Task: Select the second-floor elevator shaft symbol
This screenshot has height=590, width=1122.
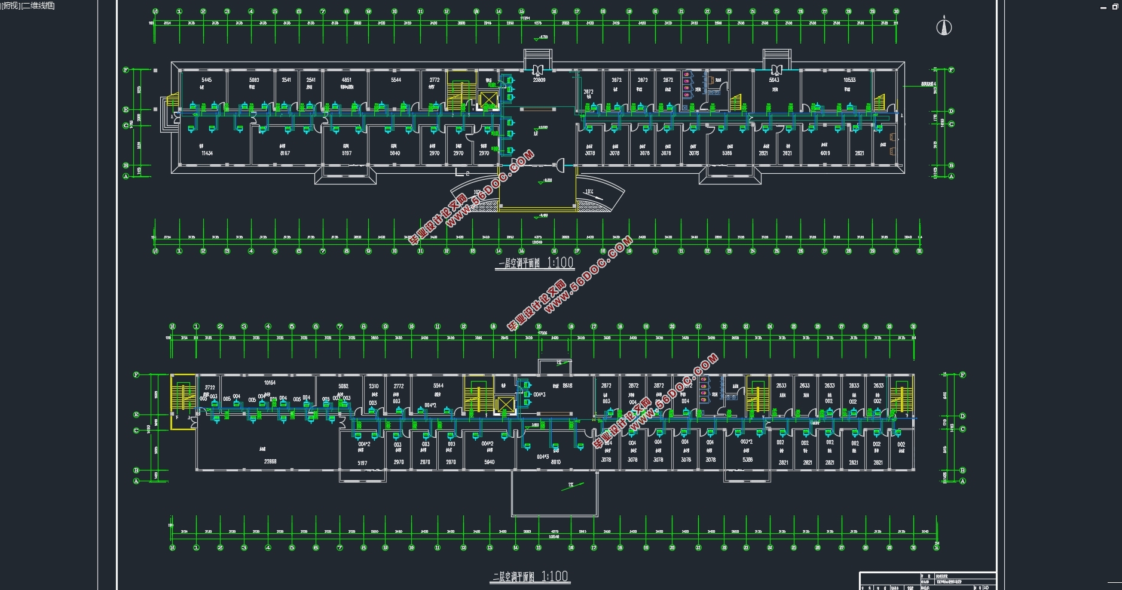Action: coord(506,404)
